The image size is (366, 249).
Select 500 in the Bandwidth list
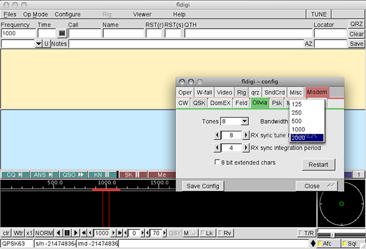tap(307, 121)
